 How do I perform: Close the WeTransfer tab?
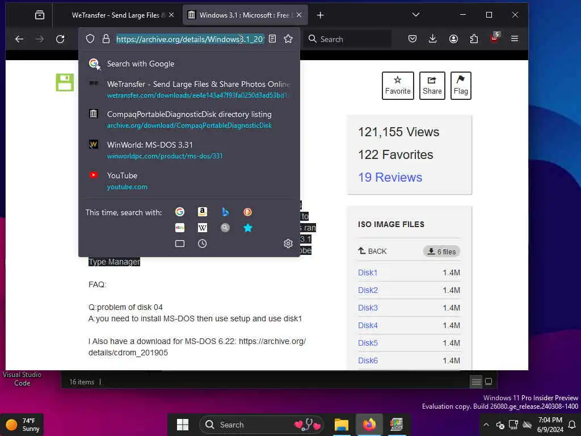point(171,15)
